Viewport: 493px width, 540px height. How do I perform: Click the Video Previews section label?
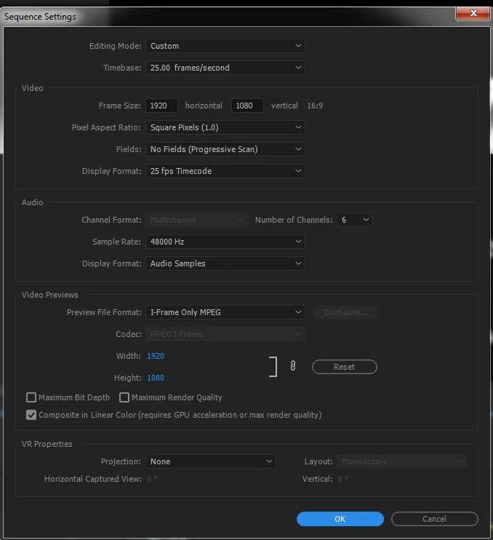[50, 295]
